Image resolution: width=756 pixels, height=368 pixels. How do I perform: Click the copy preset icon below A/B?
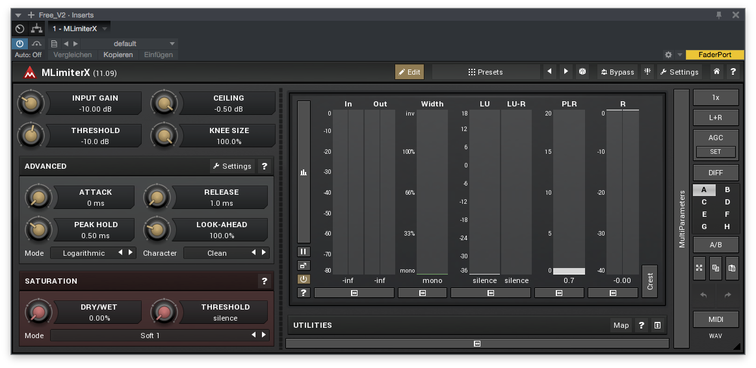(x=716, y=268)
